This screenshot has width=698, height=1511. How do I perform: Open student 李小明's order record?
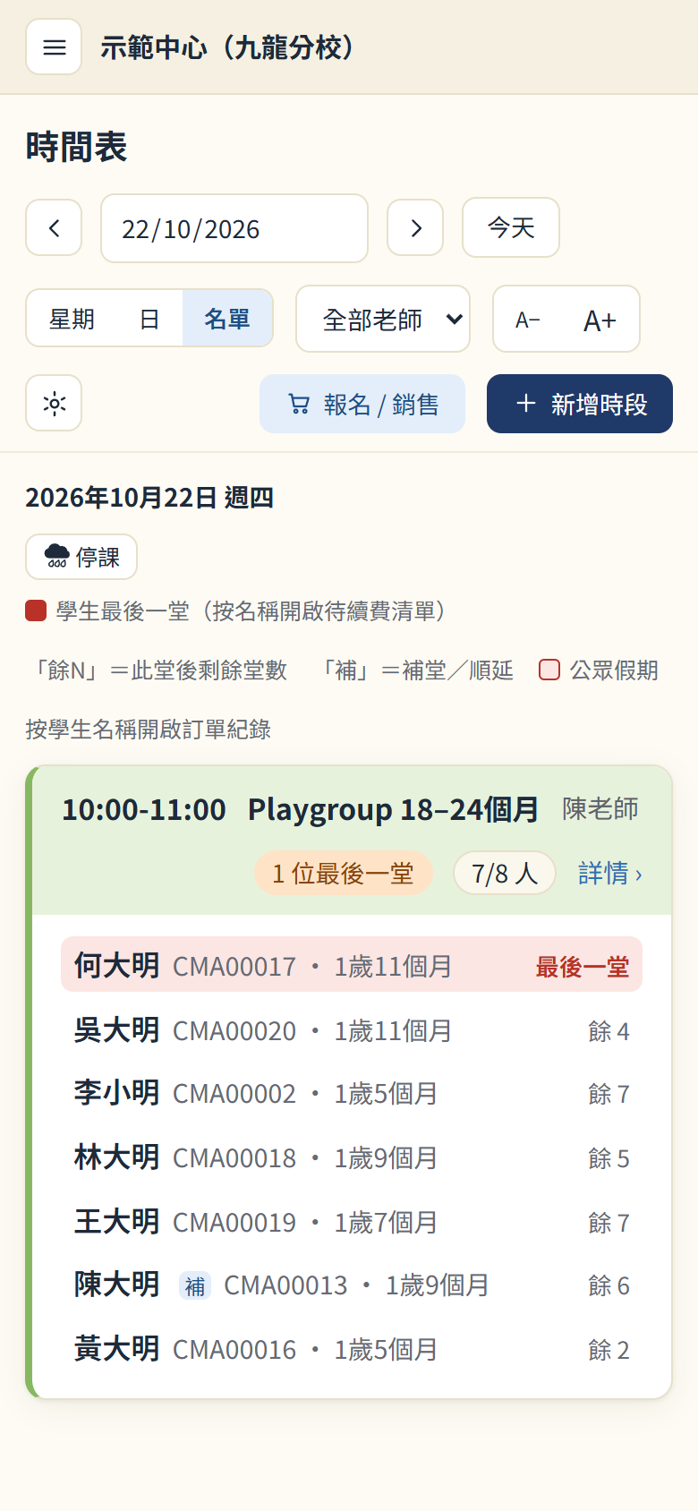(x=116, y=1092)
